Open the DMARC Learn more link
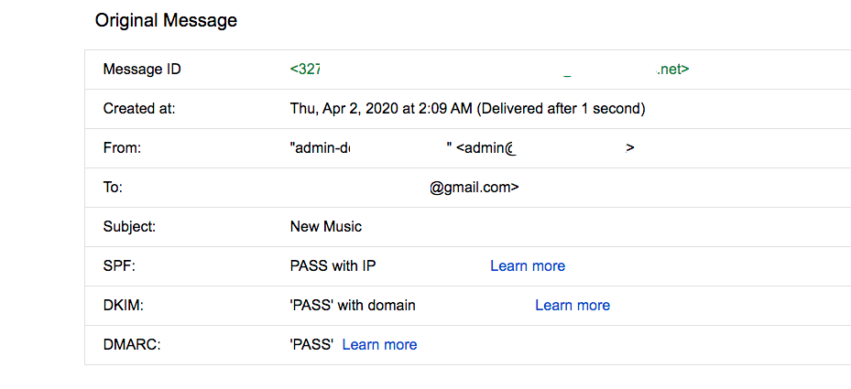This screenshot has height=389, width=851. click(380, 345)
